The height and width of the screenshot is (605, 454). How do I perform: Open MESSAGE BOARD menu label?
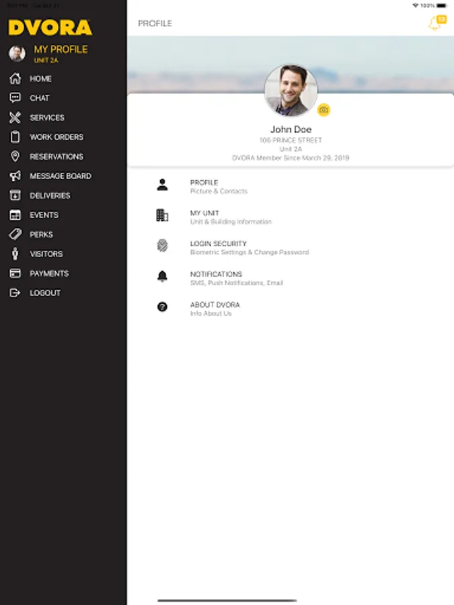point(61,176)
